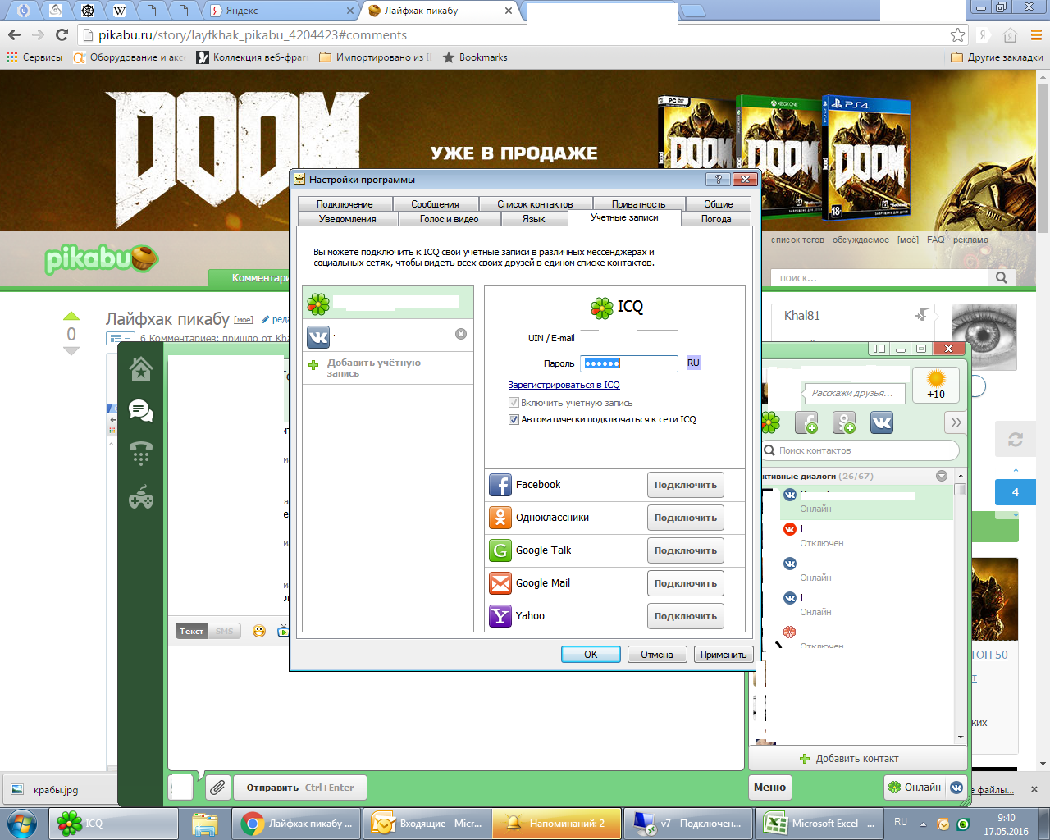Viewport: 1050px width, 840px height.
Task: Toggle ICQ contact list panel layout icon
Action: pyautogui.click(x=879, y=349)
